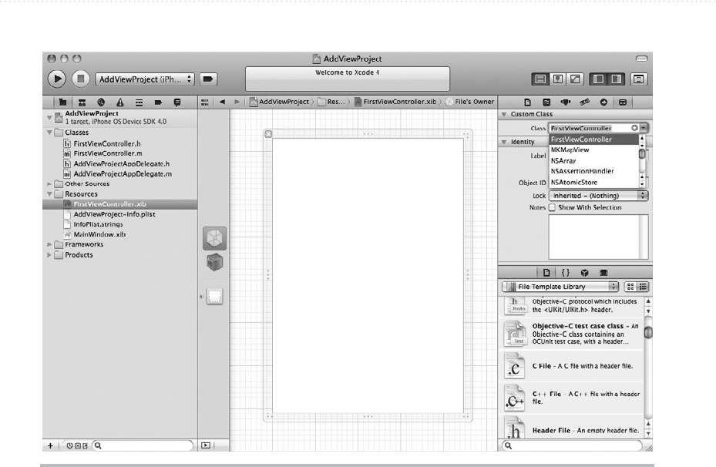Switch library to icon grid view
Screen dimensions: 716x467
tap(630, 287)
